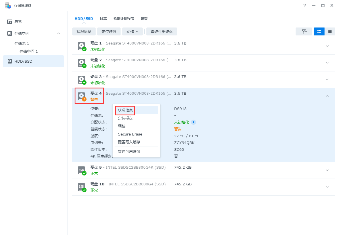The height and width of the screenshot is (235, 339).
Task: Click the filter funnel icon
Action: (304, 31)
